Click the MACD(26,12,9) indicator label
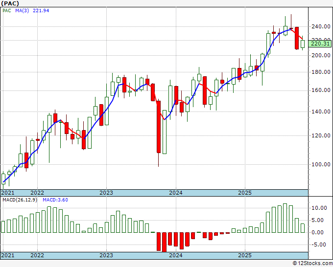 pos(20,200)
